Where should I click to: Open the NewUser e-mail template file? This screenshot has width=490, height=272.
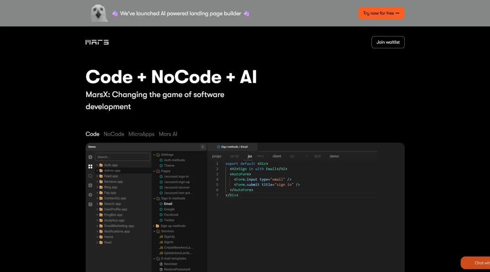(x=168, y=264)
